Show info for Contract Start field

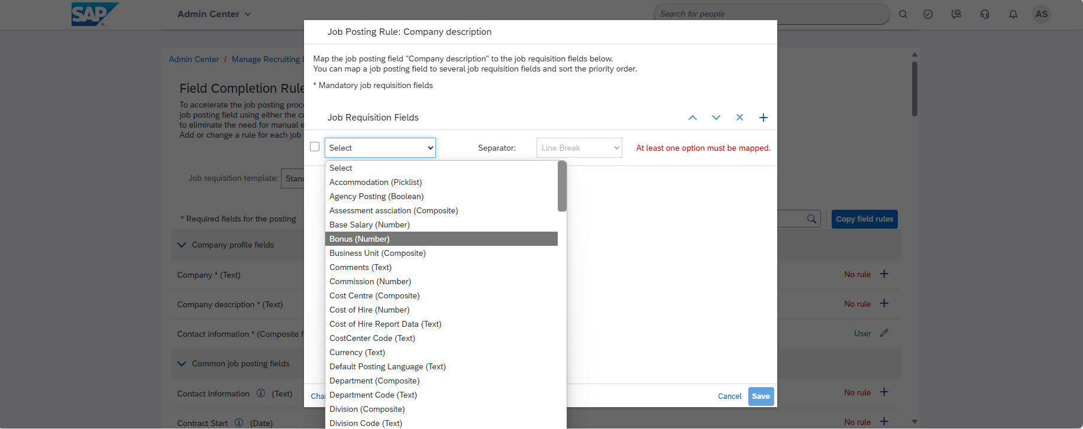[x=239, y=422]
